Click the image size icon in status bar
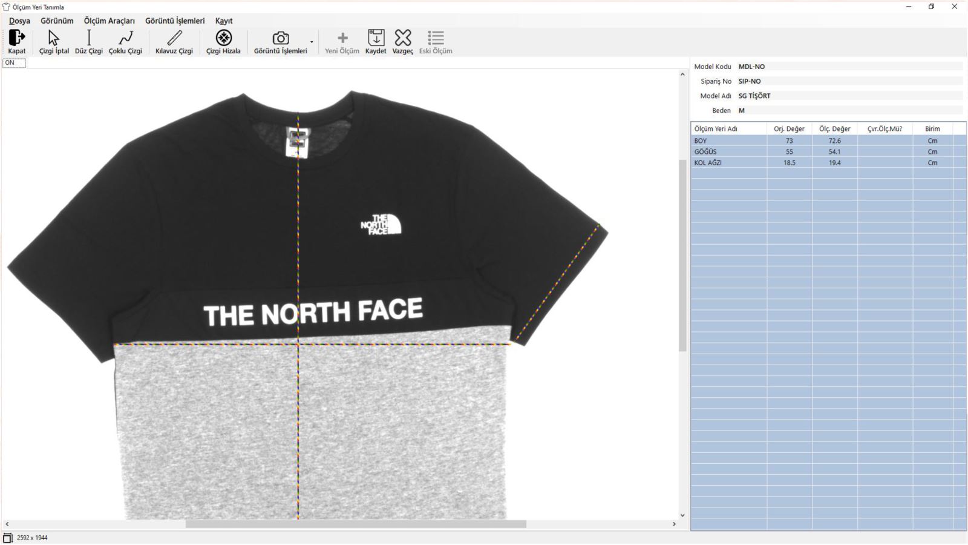This screenshot has width=968, height=545. point(8,538)
